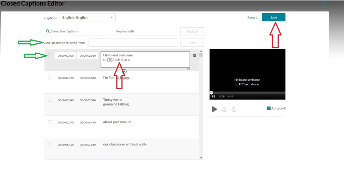
Task: Click the forward skip icon
Action: (x=234, y=109)
